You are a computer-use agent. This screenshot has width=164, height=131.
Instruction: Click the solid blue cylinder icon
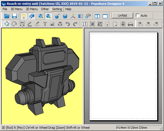[65, 16]
